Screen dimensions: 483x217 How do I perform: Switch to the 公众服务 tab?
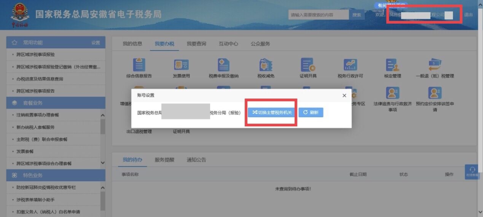tap(260, 44)
